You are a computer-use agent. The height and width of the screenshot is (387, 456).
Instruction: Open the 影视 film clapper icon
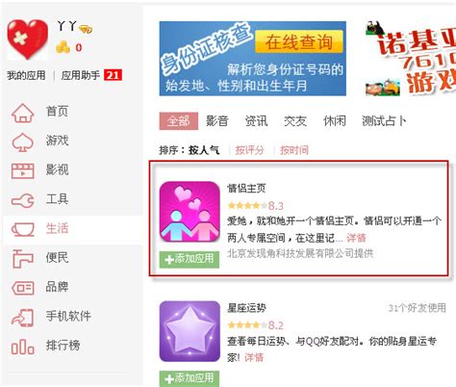point(23,170)
